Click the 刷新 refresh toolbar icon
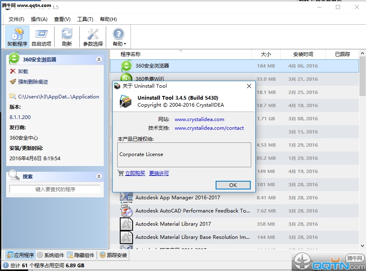The width and height of the screenshot is (366, 271). click(x=67, y=37)
